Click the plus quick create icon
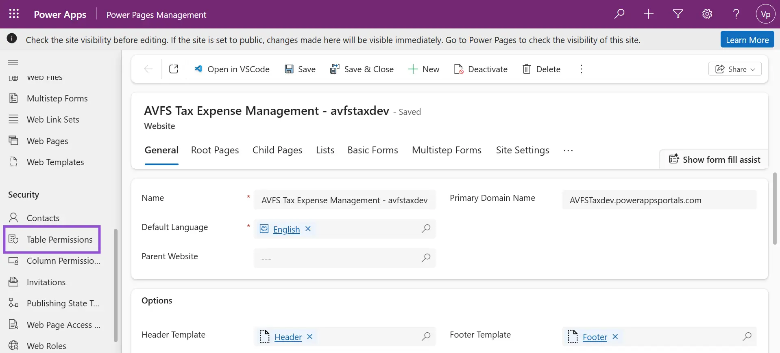This screenshot has height=353, width=780. pos(649,14)
